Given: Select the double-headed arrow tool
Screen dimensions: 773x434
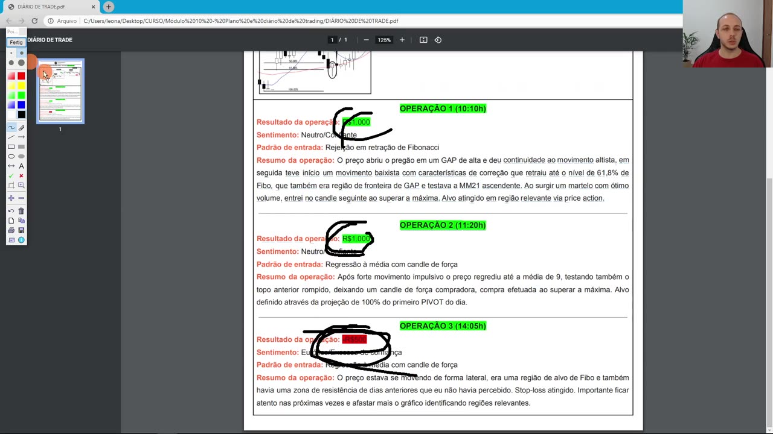Looking at the screenshot, I should tap(11, 166).
